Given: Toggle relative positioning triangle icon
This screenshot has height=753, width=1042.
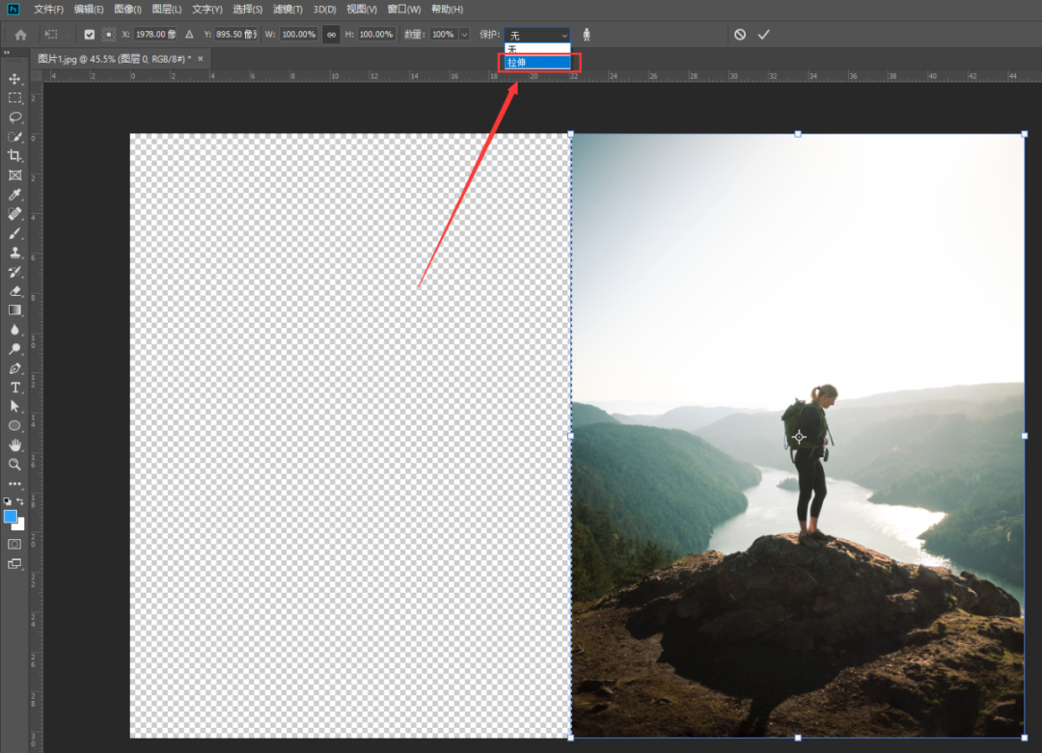Looking at the screenshot, I should tap(189, 35).
